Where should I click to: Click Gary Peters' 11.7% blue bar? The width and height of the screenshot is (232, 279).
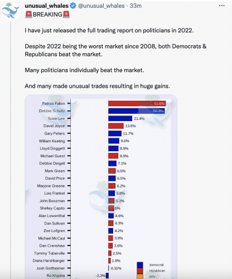(x=115, y=133)
